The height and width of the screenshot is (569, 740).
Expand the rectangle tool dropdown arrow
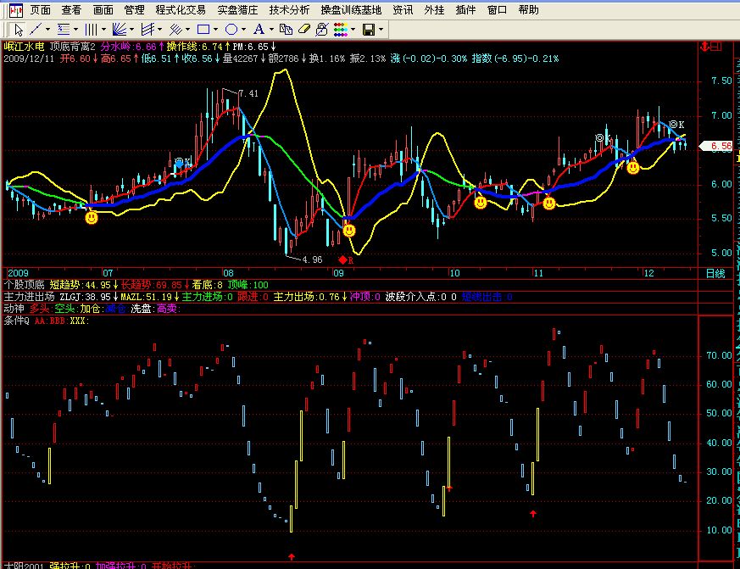tap(216, 30)
